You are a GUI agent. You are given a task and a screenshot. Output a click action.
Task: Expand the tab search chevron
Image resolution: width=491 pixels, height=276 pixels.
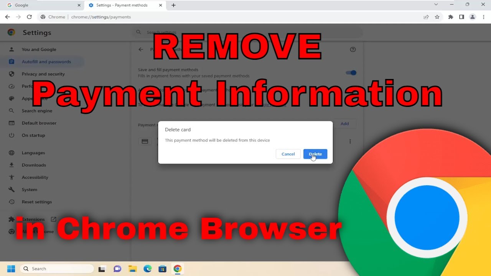tap(436, 5)
